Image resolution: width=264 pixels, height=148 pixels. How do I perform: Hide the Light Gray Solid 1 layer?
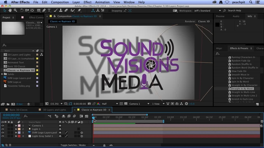coord(2,136)
